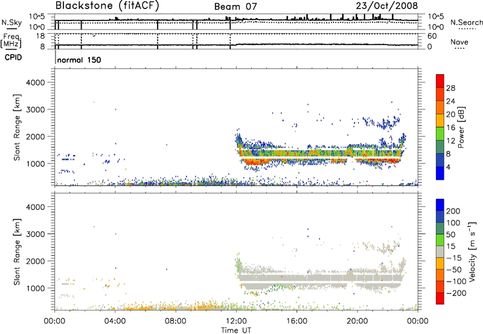The image size is (483, 334).
Task: Click the velocity colorbar value -50
Action: [x=454, y=269]
